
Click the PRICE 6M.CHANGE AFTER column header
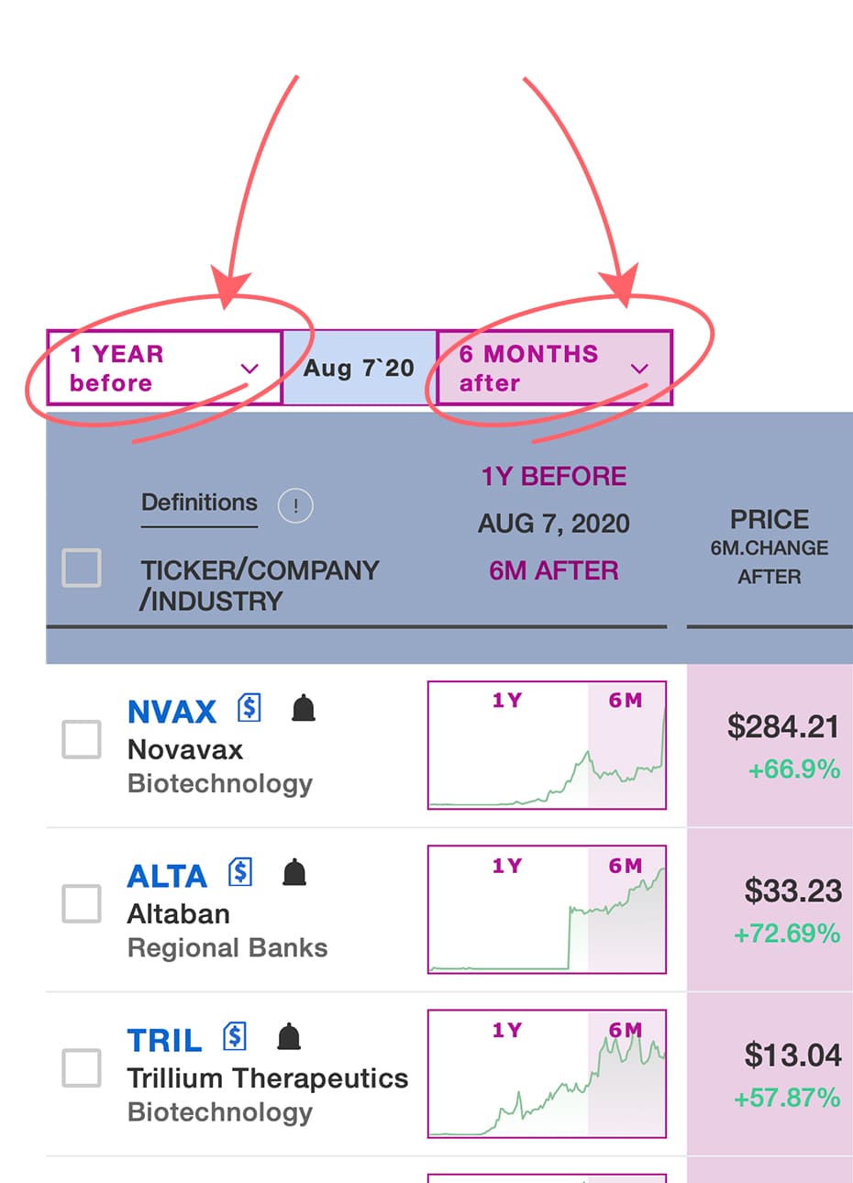coord(769,547)
